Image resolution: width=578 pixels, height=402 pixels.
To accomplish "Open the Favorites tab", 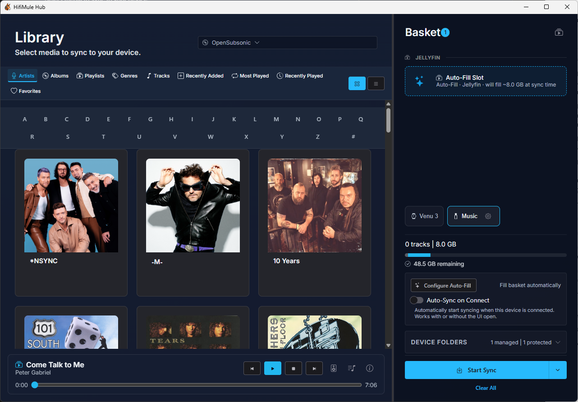I will click(x=26, y=91).
